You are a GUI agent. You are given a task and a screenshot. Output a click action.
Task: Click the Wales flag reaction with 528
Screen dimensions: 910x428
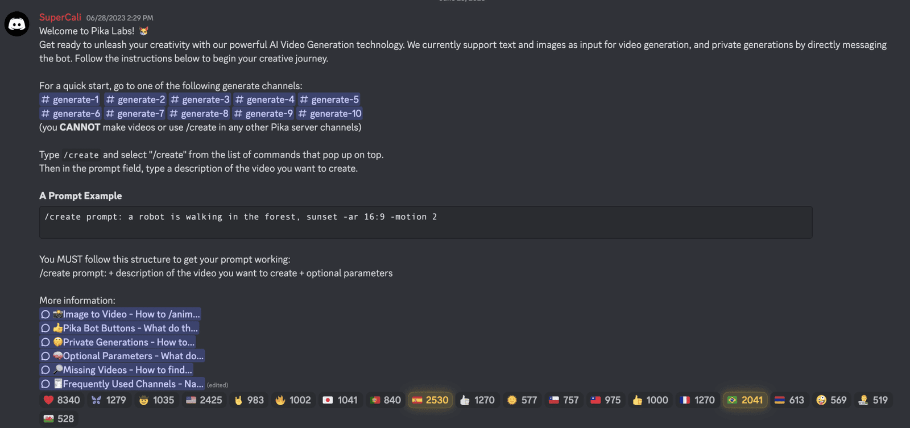coord(59,419)
